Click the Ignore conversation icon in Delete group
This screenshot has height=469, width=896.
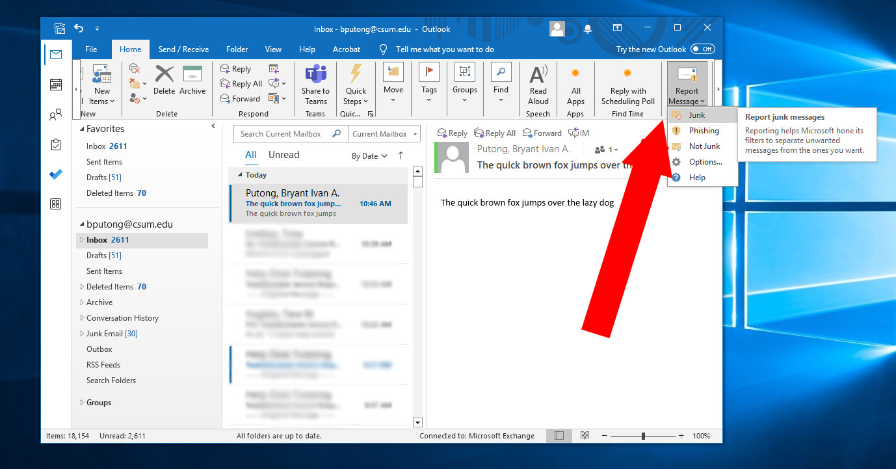(135, 68)
